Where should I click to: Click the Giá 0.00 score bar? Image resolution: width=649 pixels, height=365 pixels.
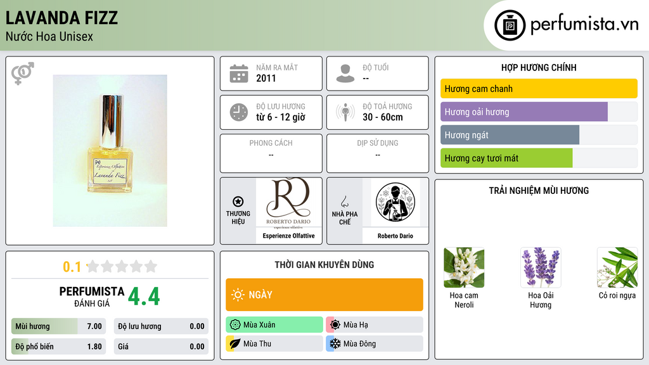[161, 347]
